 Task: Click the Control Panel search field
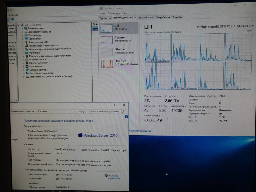pyautogui.click(x=107, y=111)
